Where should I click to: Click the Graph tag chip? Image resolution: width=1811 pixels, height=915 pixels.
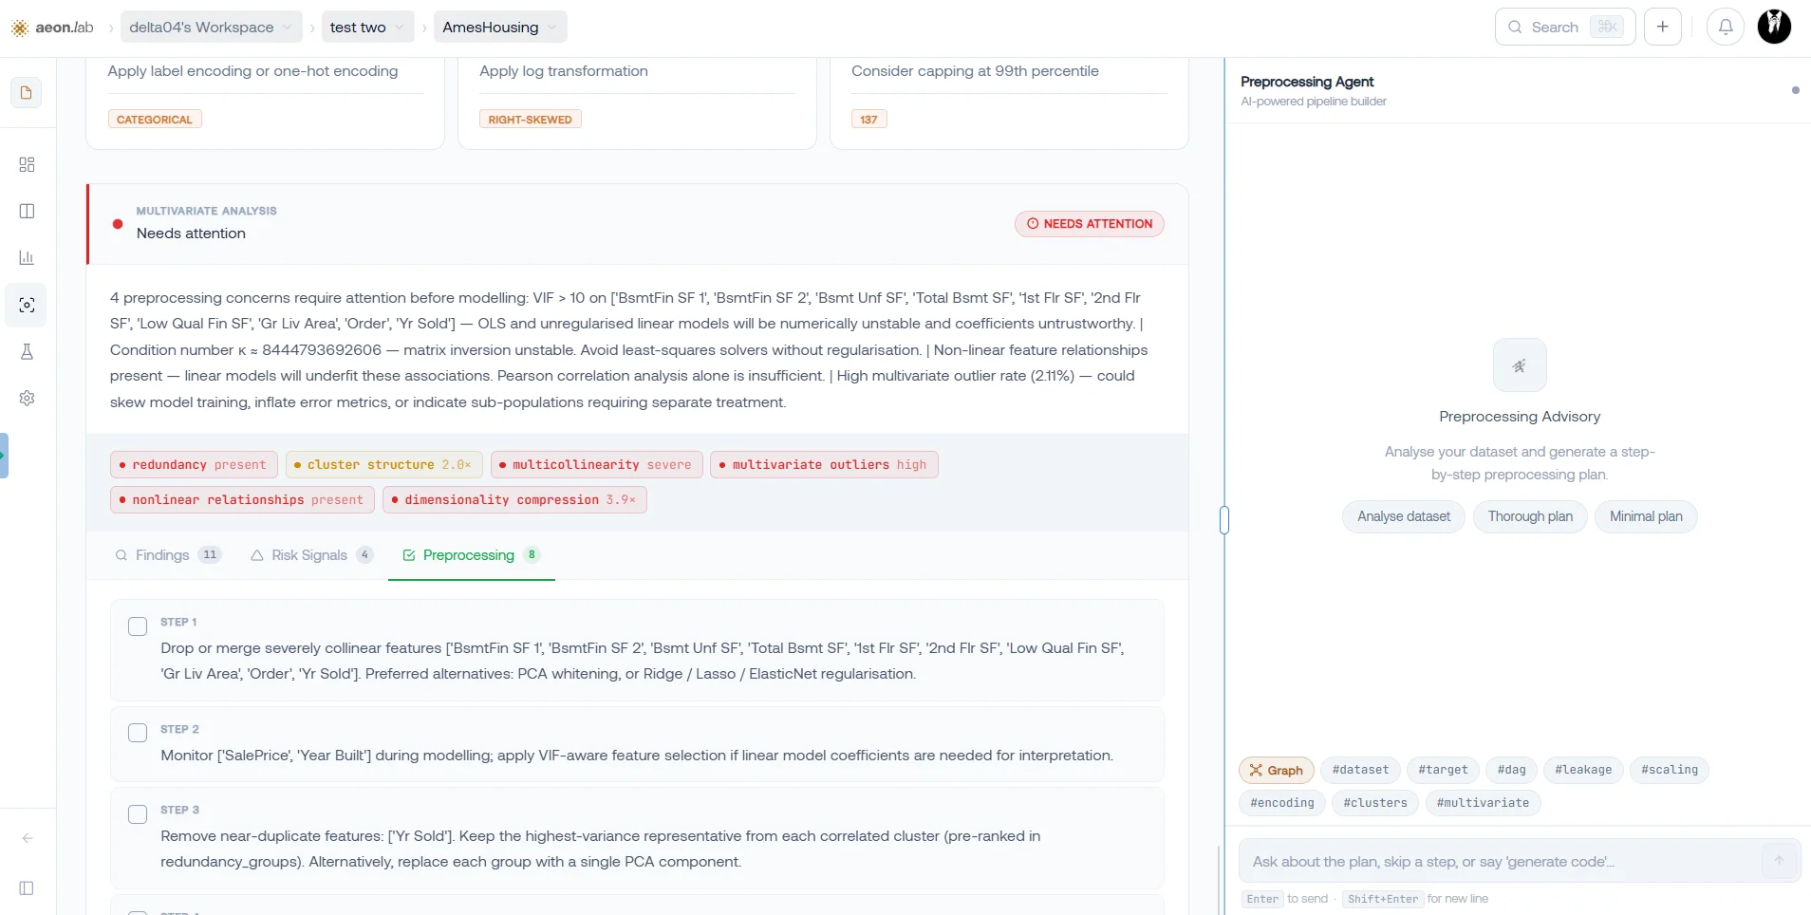[1277, 770]
